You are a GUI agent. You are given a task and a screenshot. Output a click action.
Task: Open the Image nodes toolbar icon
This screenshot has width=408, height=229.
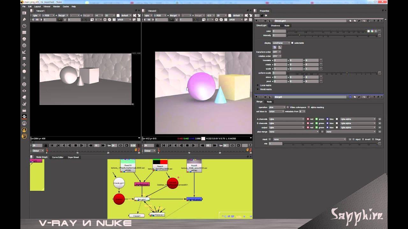coord(24,13)
